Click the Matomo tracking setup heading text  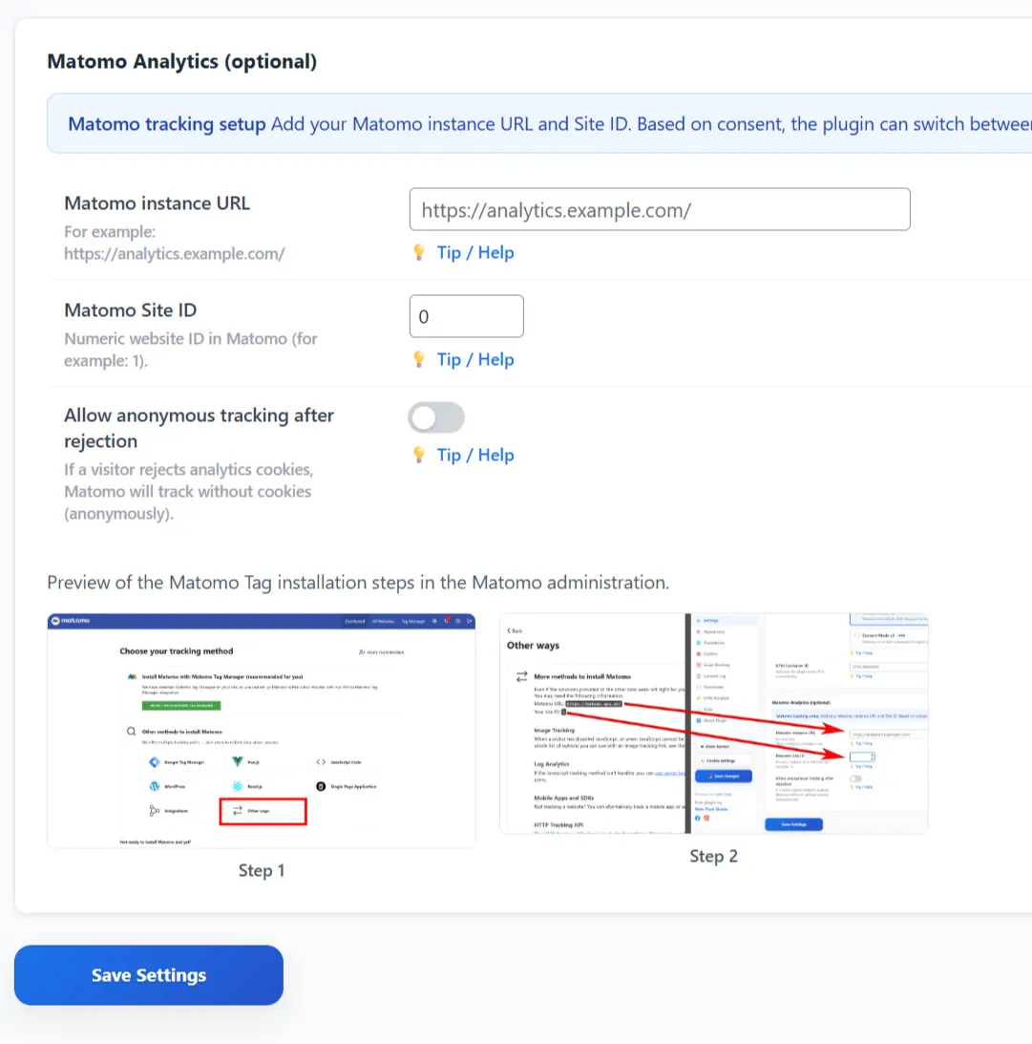(166, 124)
